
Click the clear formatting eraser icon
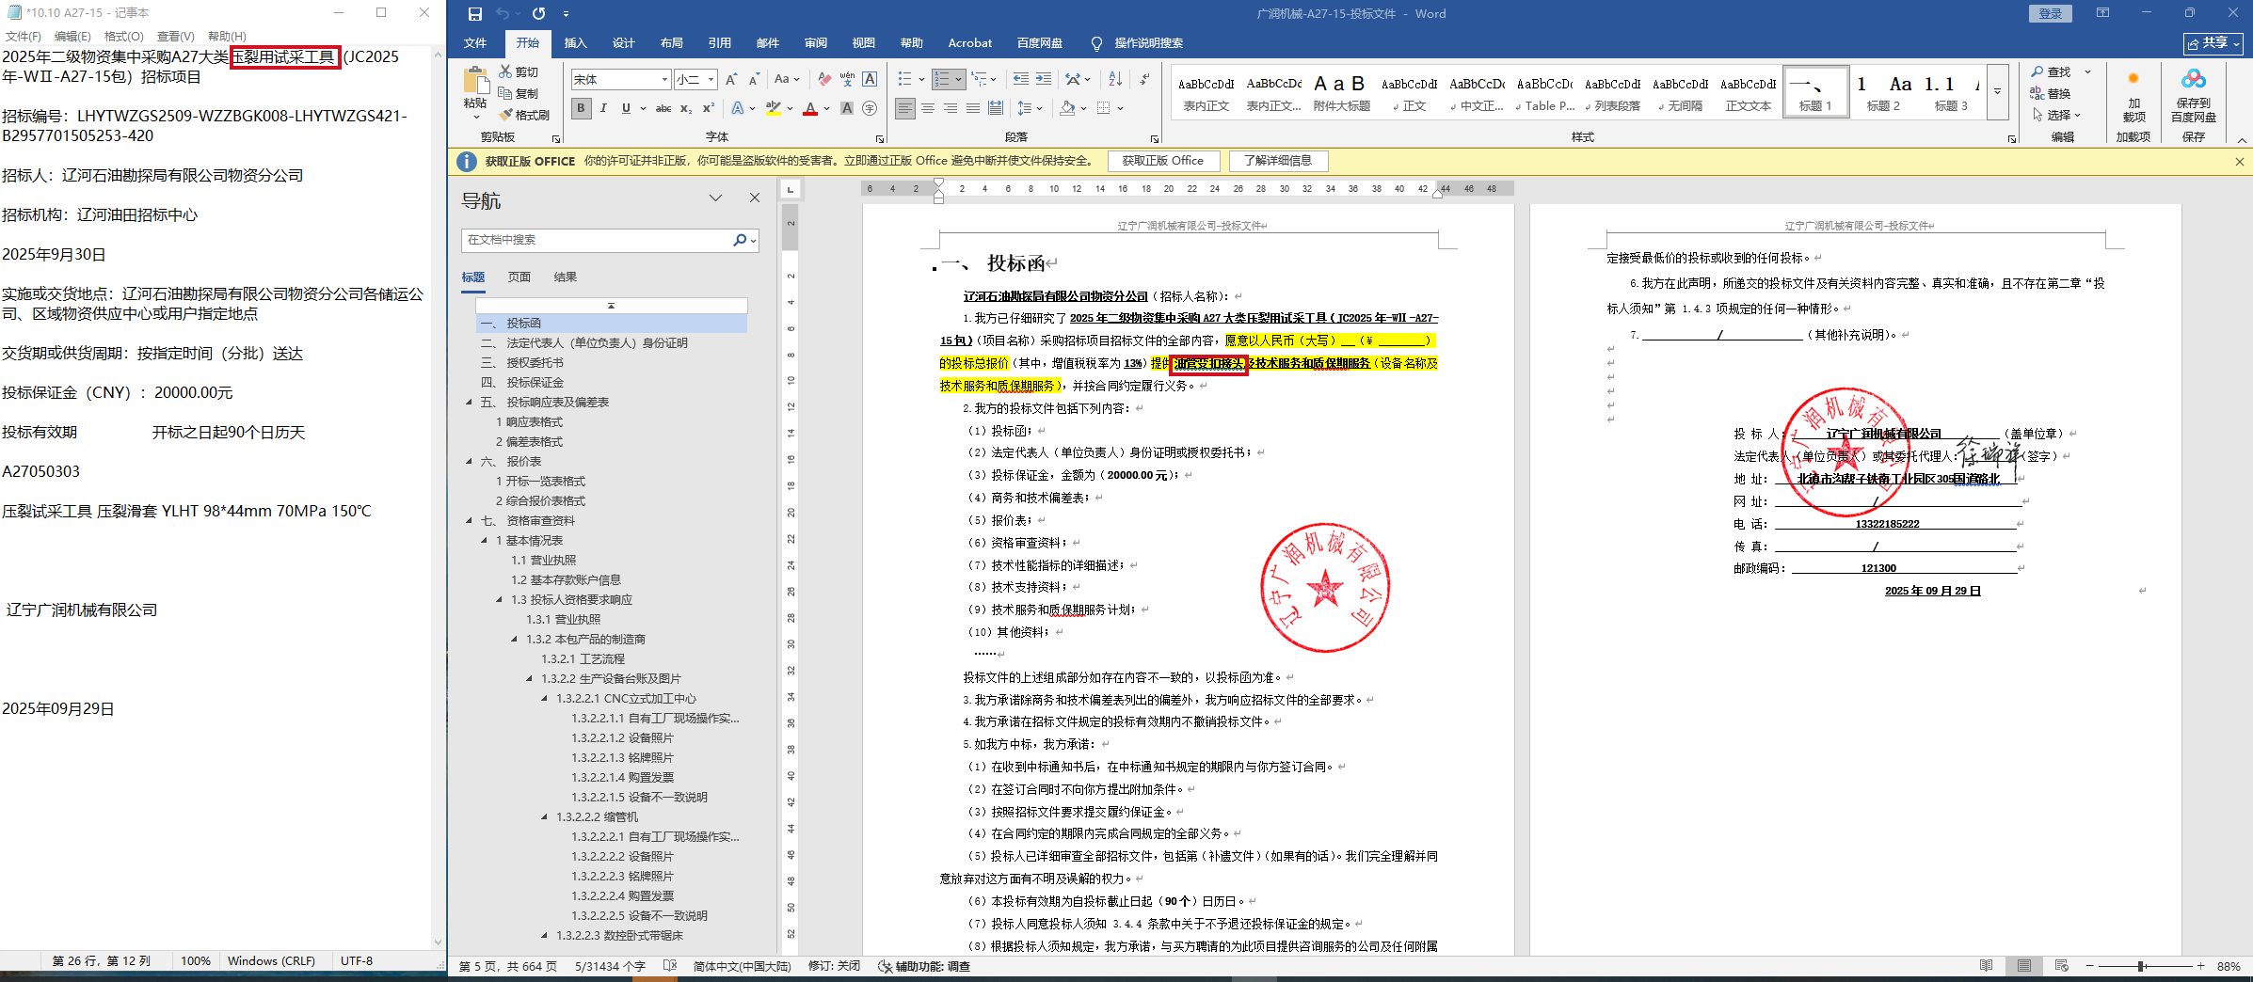coord(824,79)
